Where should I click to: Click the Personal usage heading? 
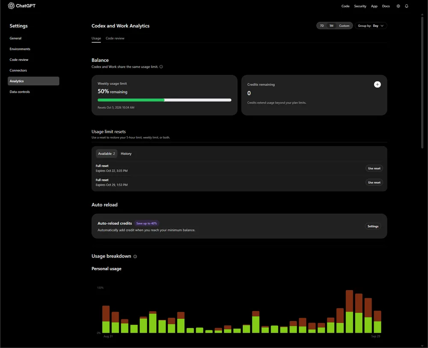(107, 269)
